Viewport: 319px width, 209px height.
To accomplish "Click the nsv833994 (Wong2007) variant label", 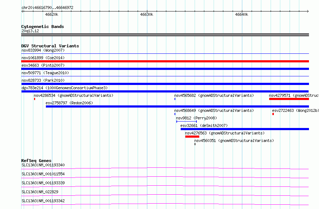I will point(43,50).
